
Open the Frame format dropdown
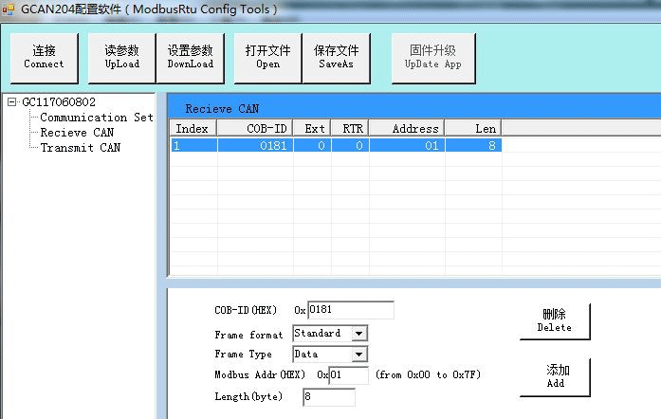[358, 334]
